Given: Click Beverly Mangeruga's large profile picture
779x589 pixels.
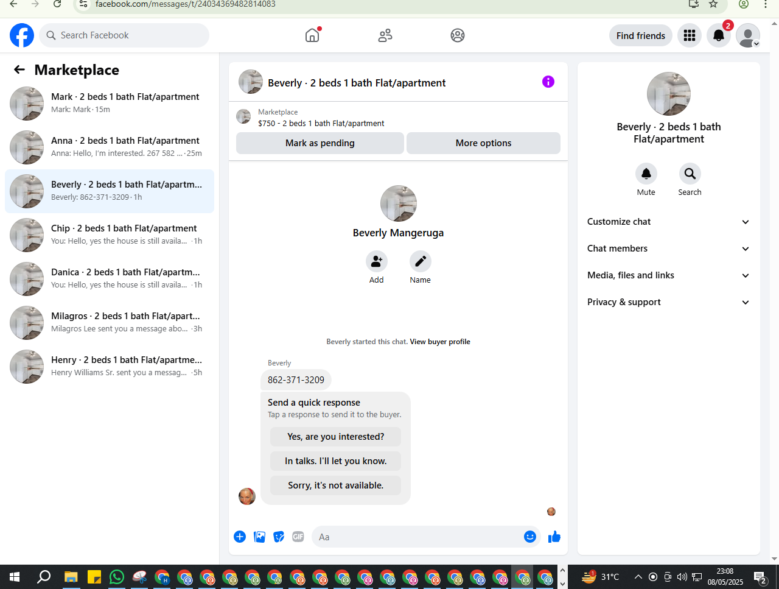Looking at the screenshot, I should (x=399, y=203).
